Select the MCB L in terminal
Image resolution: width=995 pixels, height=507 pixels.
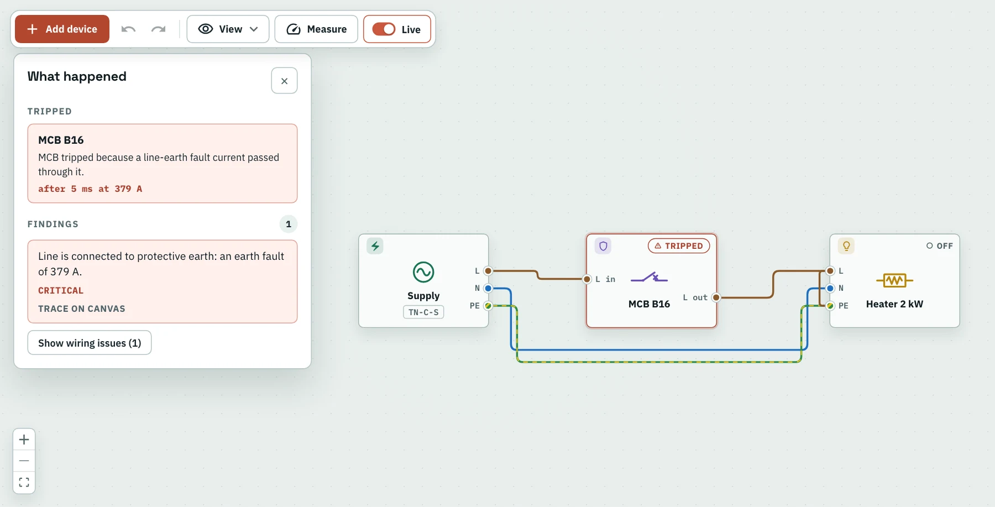(x=587, y=279)
